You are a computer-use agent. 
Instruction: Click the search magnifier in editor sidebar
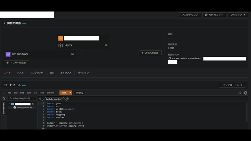(x=4, y=99)
